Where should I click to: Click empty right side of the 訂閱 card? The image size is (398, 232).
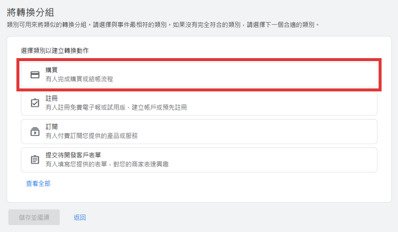(298, 132)
